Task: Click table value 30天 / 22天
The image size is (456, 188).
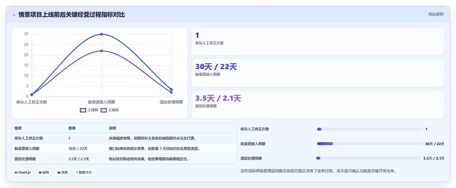Action: point(78,148)
